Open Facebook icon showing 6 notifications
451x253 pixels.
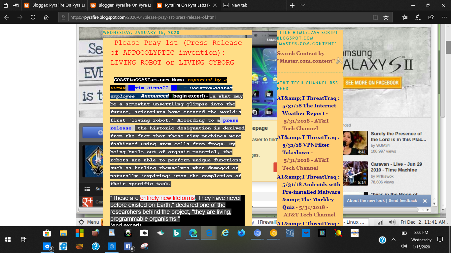tap(128, 246)
